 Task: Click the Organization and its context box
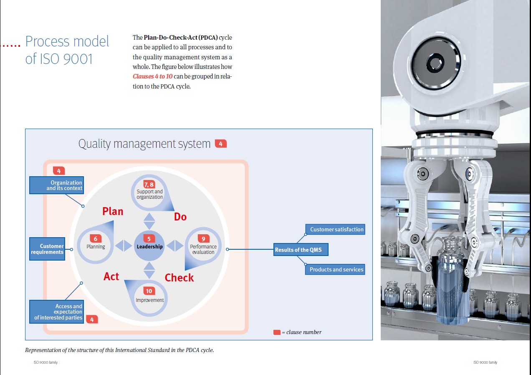(56, 185)
